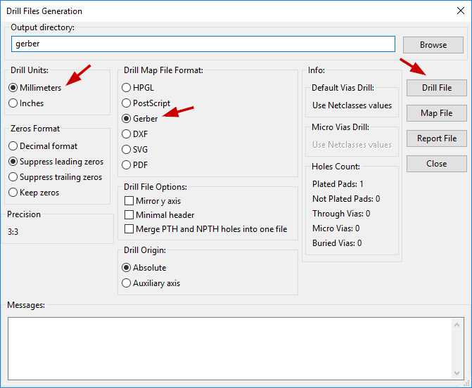Select PostScript drill map format
Viewport: 472px width, 388px height.
click(146, 103)
